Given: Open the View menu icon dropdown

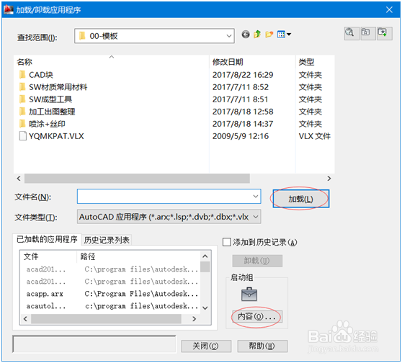Looking at the screenshot, I should pyautogui.click(x=284, y=34).
